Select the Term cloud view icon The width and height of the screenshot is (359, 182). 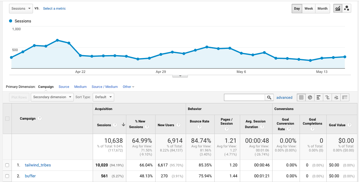[336, 97]
